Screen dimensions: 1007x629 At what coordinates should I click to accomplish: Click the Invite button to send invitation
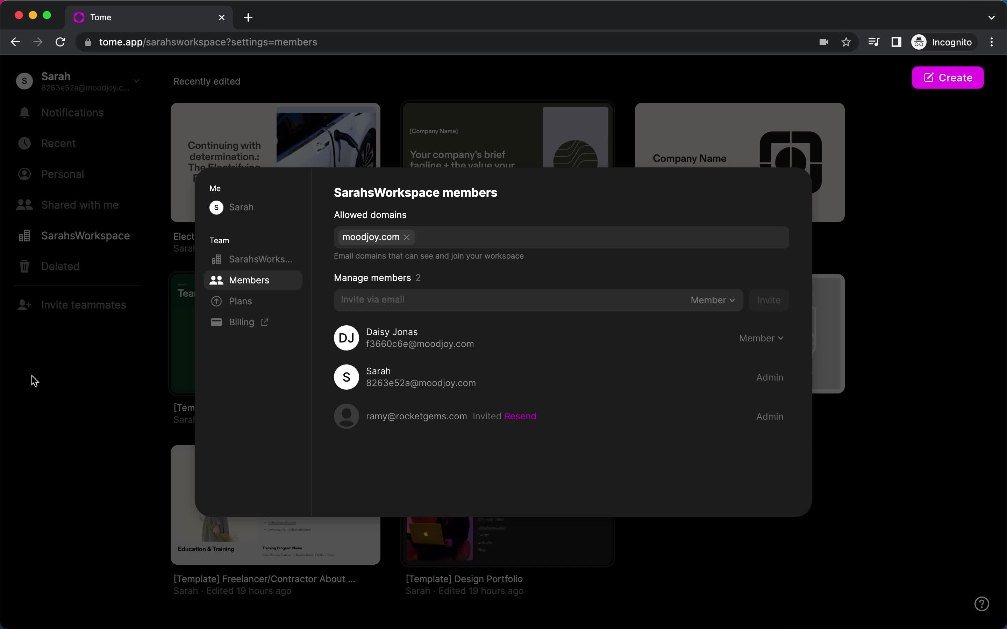coord(769,299)
